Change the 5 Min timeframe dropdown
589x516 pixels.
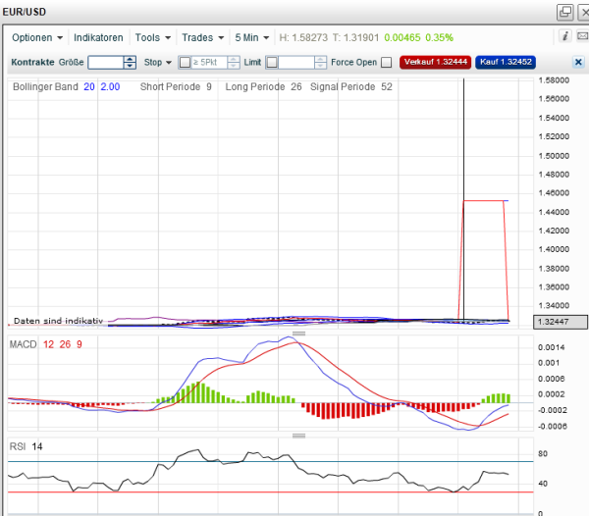click(x=252, y=37)
